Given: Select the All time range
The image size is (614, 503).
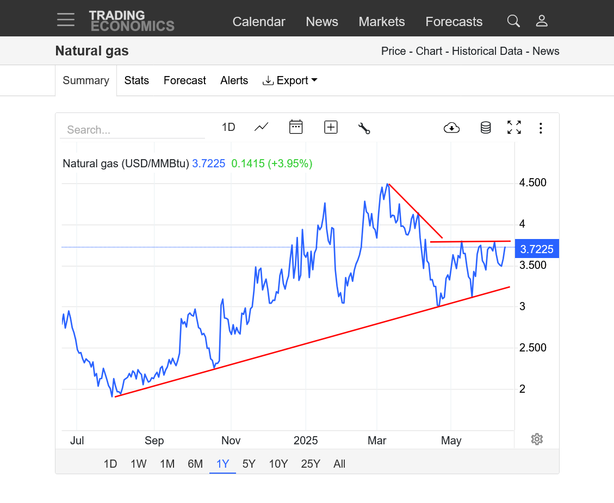Looking at the screenshot, I should (339, 464).
